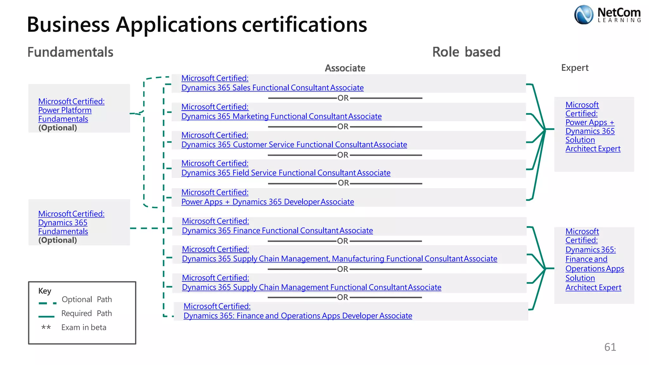Select the Key legend title

pyautogui.click(x=45, y=291)
